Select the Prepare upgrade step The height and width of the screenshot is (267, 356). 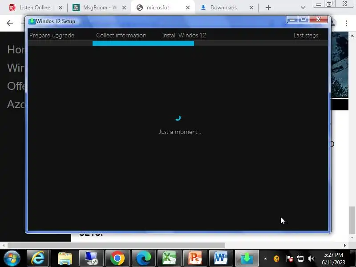click(x=52, y=36)
